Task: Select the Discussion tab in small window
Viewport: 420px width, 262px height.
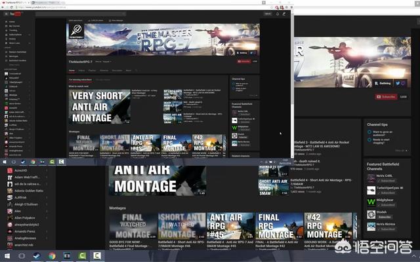Action: click(x=117, y=71)
